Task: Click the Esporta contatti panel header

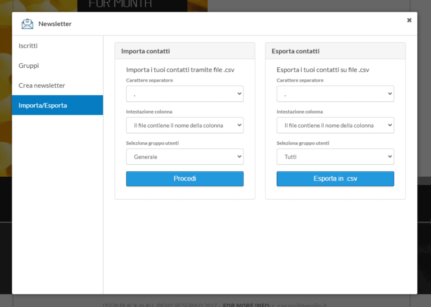Action: 296,51
